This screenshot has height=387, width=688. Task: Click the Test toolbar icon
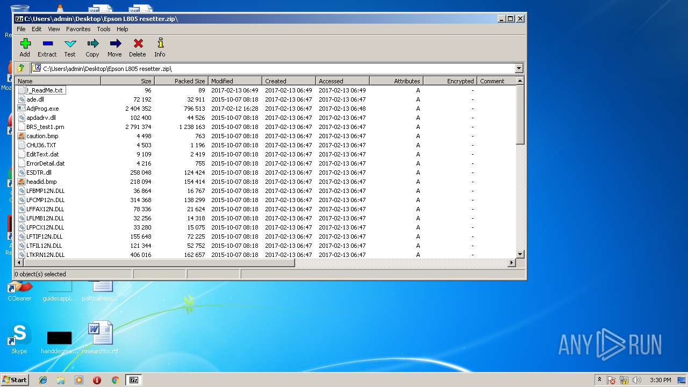(70, 44)
